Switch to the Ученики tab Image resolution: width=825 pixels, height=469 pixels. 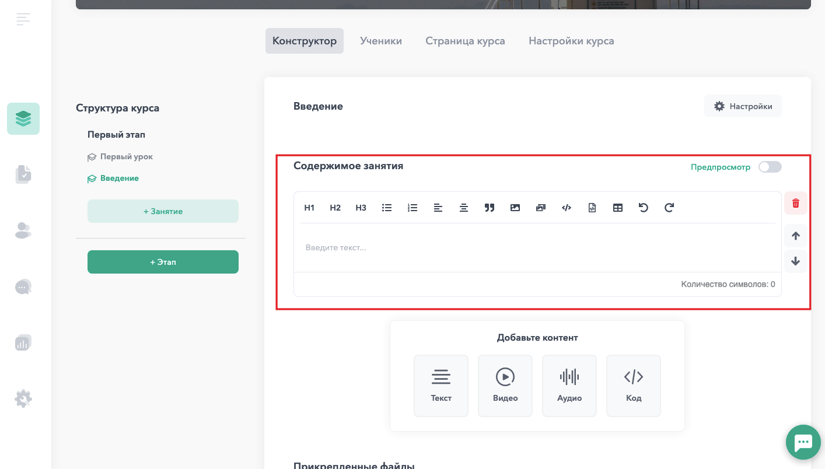point(381,41)
